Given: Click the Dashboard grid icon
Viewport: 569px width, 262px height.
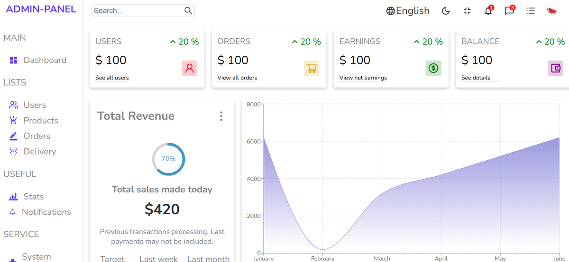Looking at the screenshot, I should [x=13, y=60].
